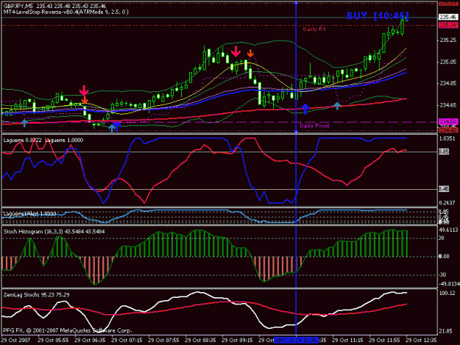The image size is (460, 345).
Task: Click the 234.65 price axis label
Action: [448, 105]
